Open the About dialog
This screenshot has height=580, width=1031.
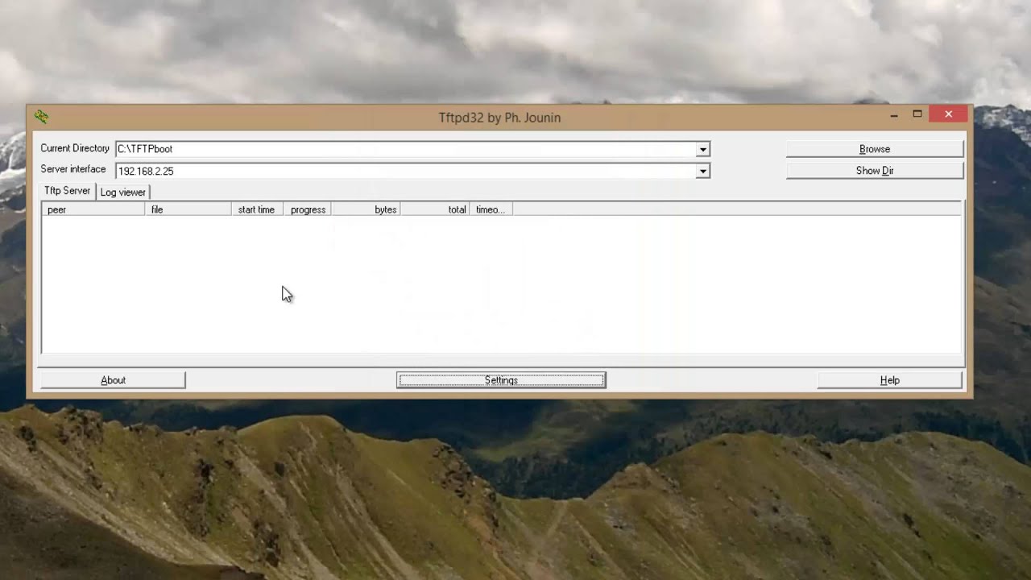pyautogui.click(x=113, y=380)
